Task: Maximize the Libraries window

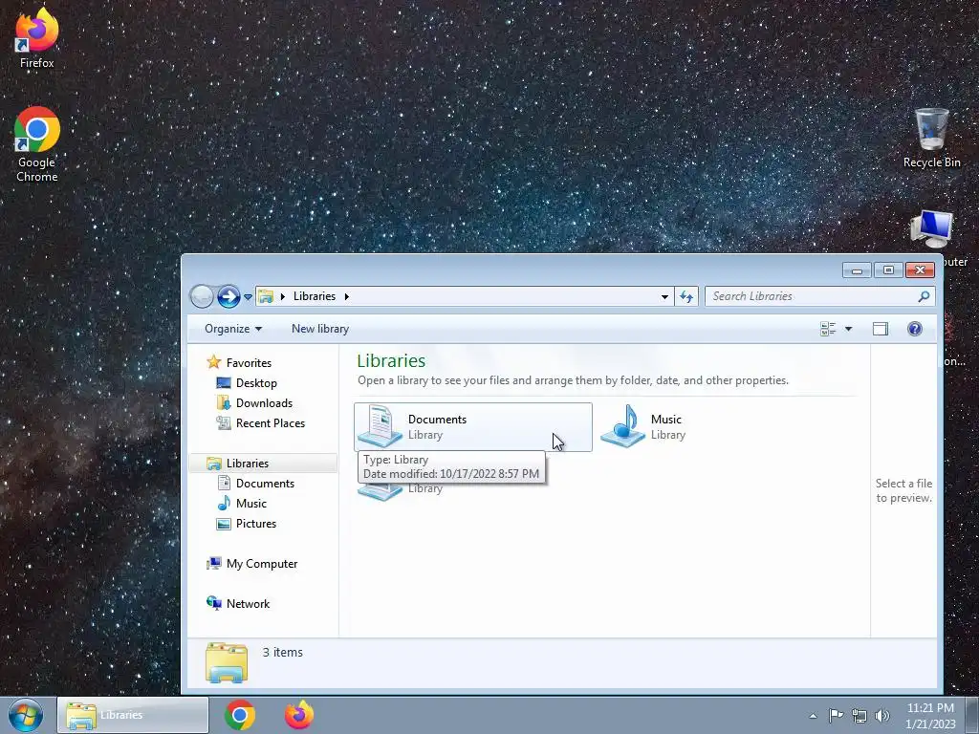Action: [x=888, y=270]
